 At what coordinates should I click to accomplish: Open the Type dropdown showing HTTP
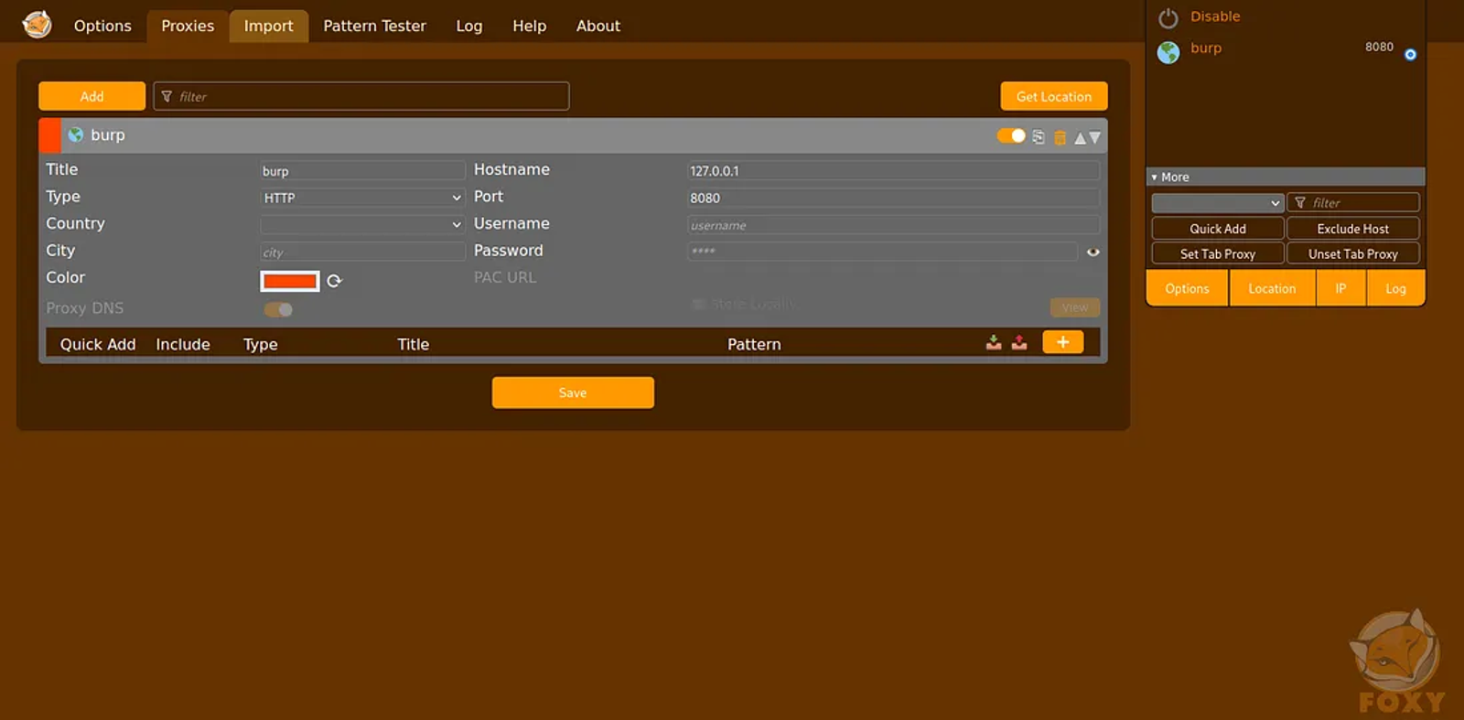(362, 198)
